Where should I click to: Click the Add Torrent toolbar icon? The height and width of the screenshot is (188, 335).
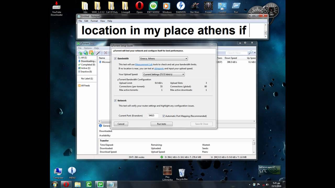click(80, 53)
